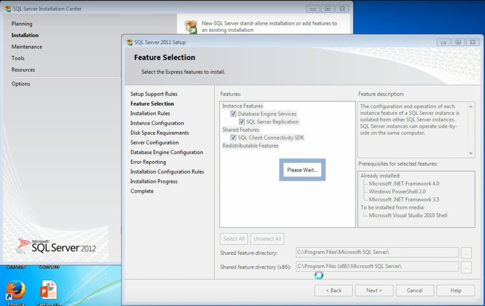Click New SQL Server stand-alone installation link

click(x=269, y=27)
